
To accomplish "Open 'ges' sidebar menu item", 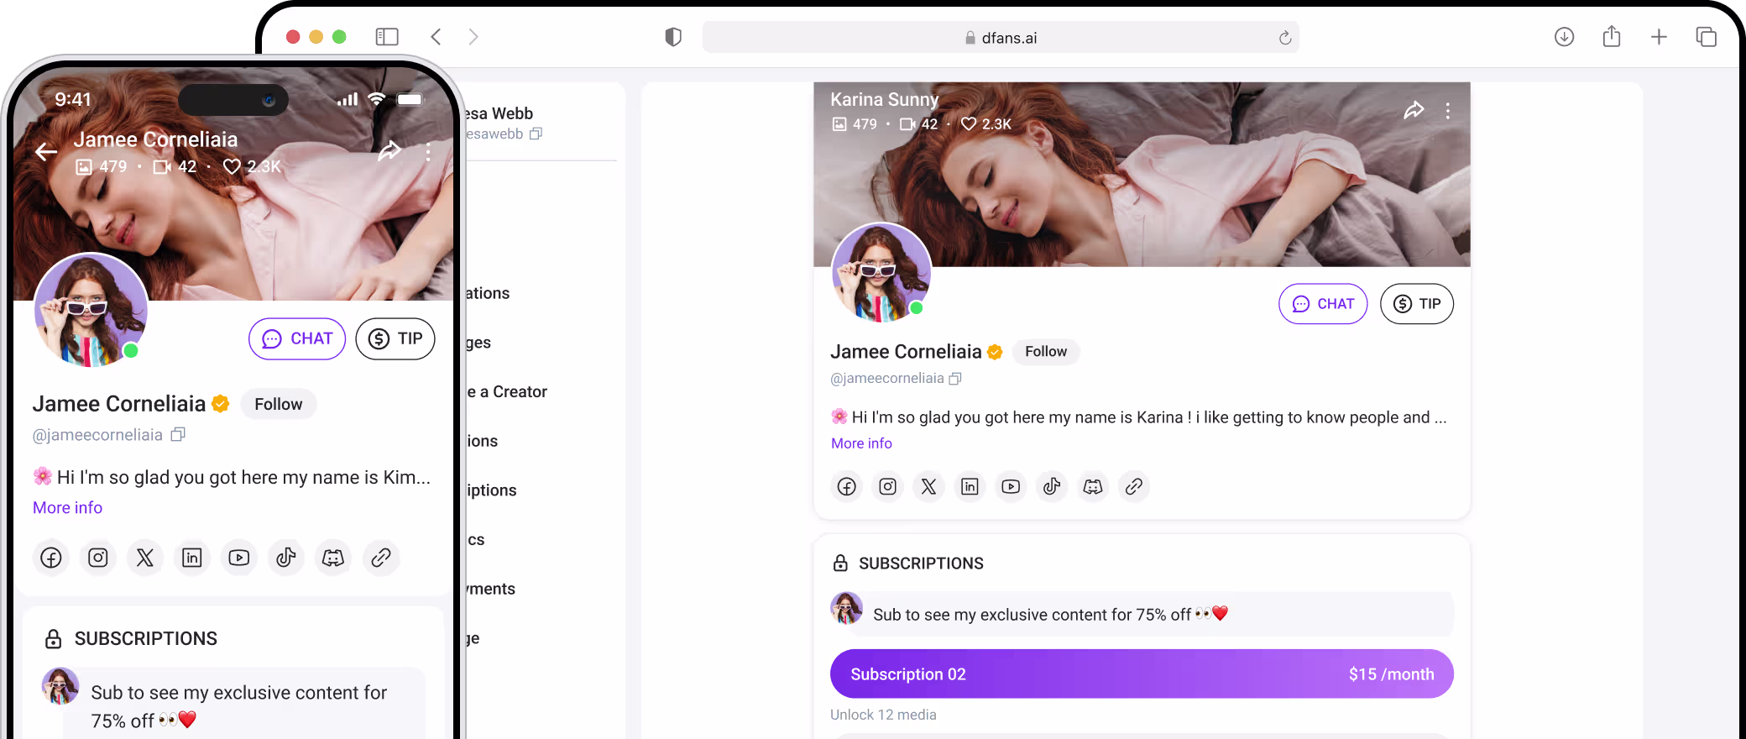I will [478, 343].
